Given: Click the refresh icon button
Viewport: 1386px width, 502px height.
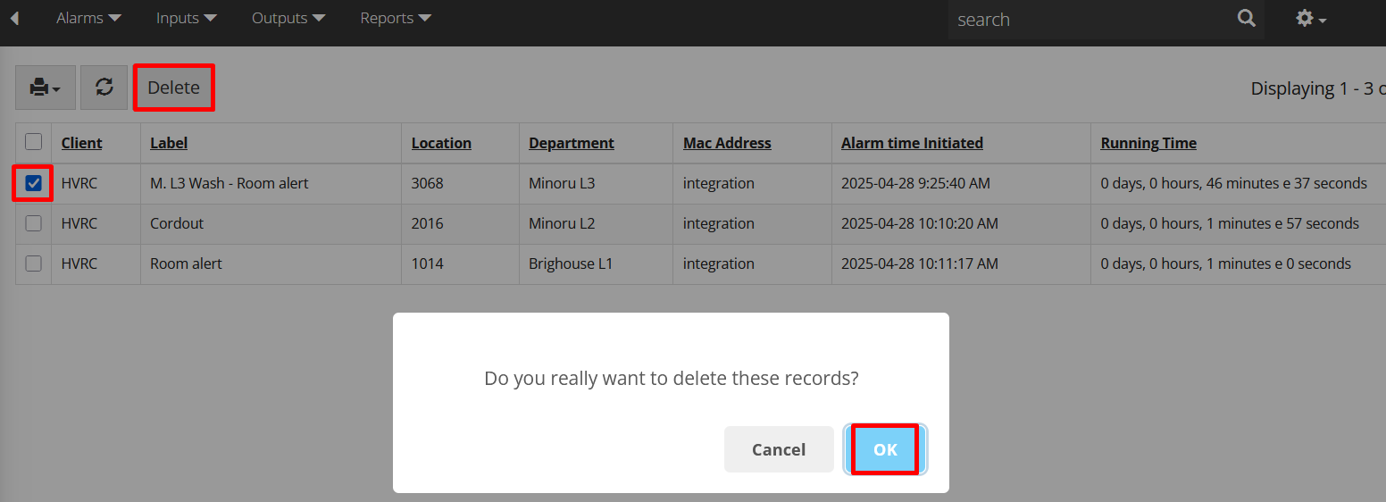Looking at the screenshot, I should (104, 88).
